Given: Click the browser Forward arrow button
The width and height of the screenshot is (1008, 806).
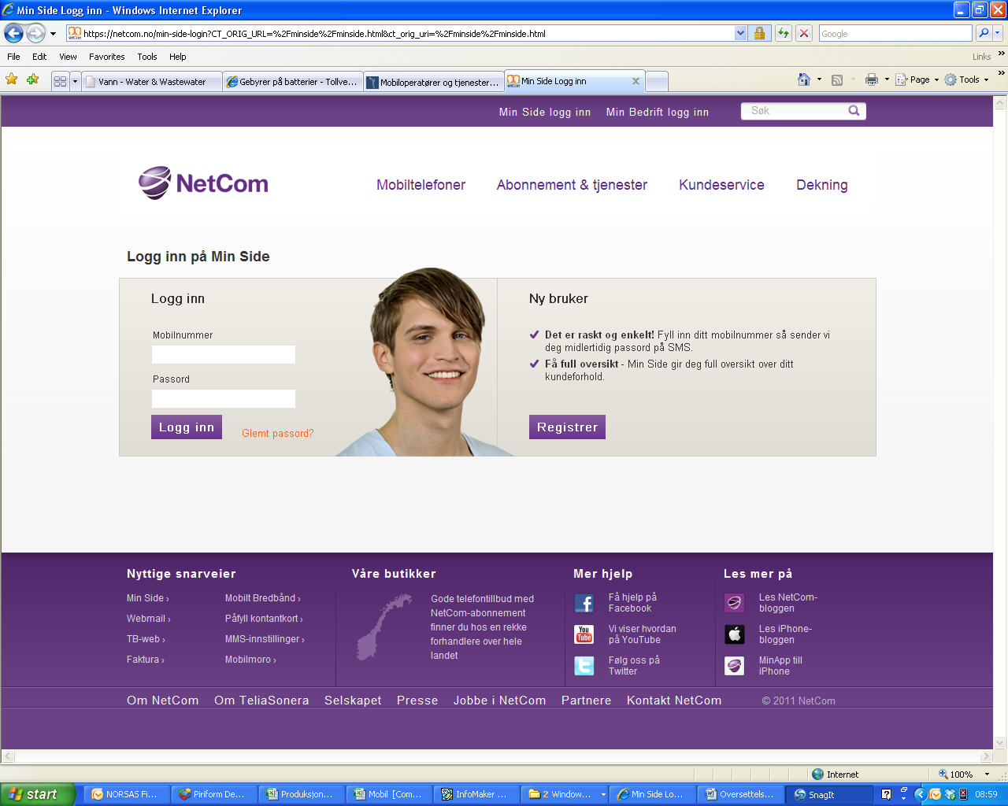Looking at the screenshot, I should (x=35, y=33).
